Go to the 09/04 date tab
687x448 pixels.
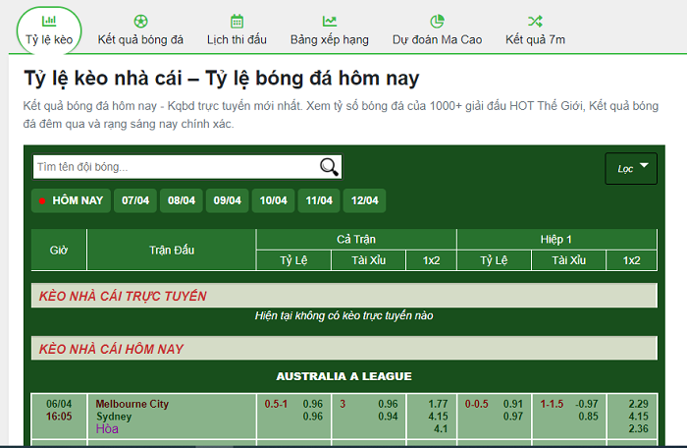click(x=228, y=200)
